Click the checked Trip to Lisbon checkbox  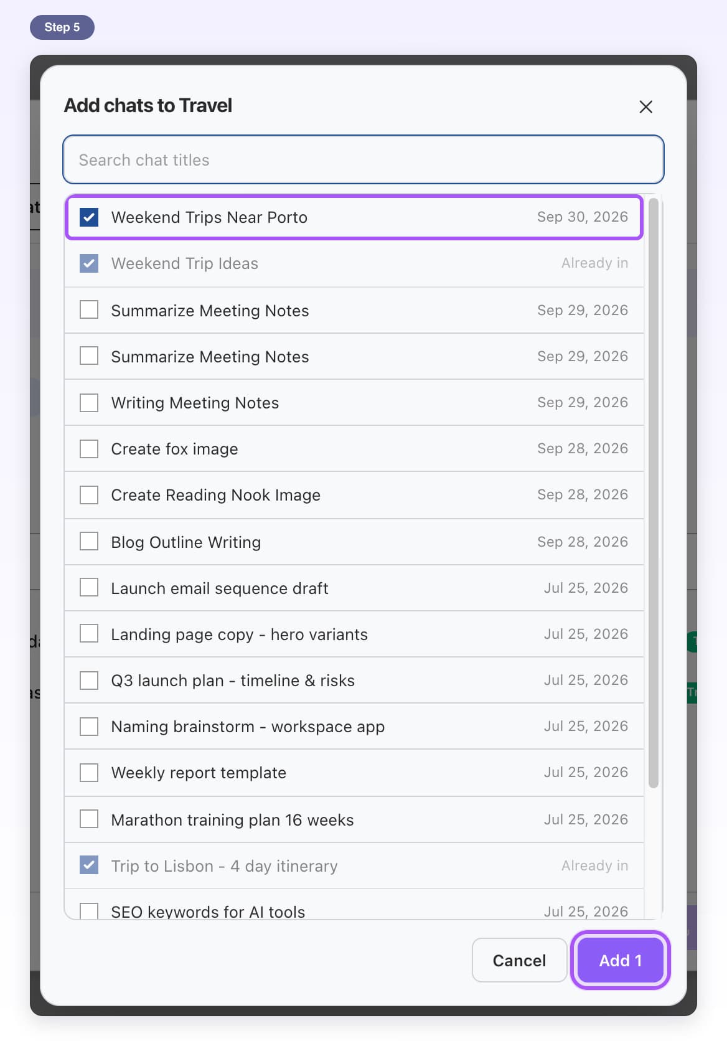89,865
